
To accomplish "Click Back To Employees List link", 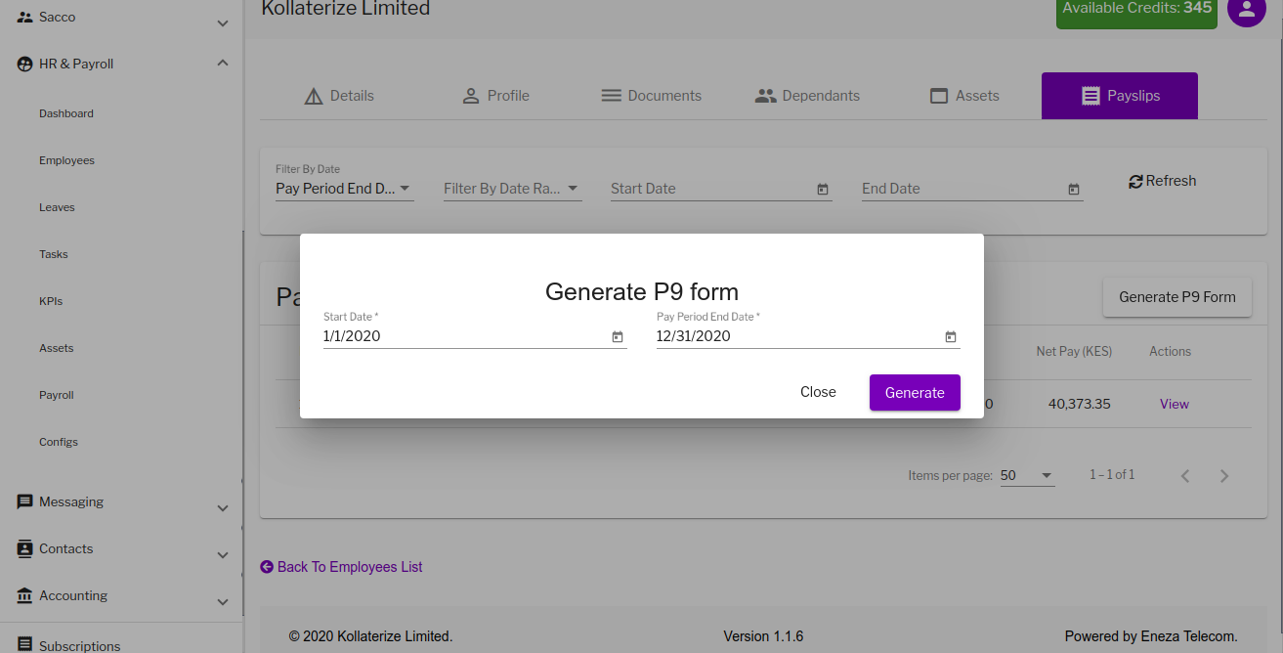I will [x=341, y=567].
